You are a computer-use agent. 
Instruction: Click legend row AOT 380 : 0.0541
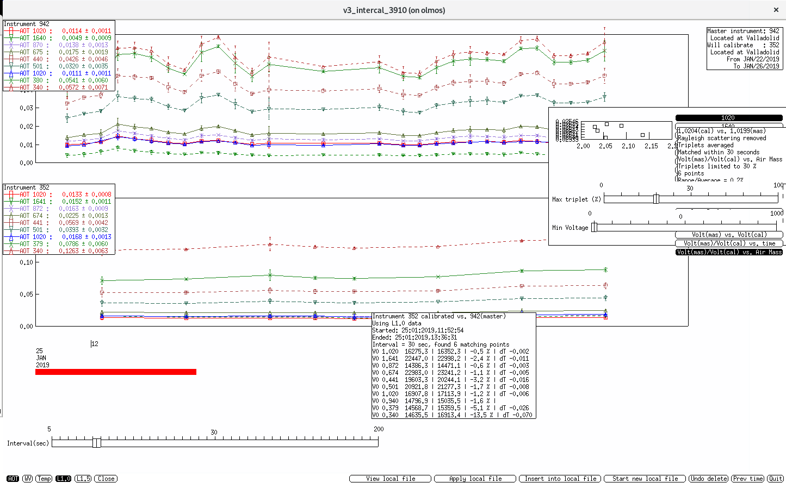(x=58, y=80)
